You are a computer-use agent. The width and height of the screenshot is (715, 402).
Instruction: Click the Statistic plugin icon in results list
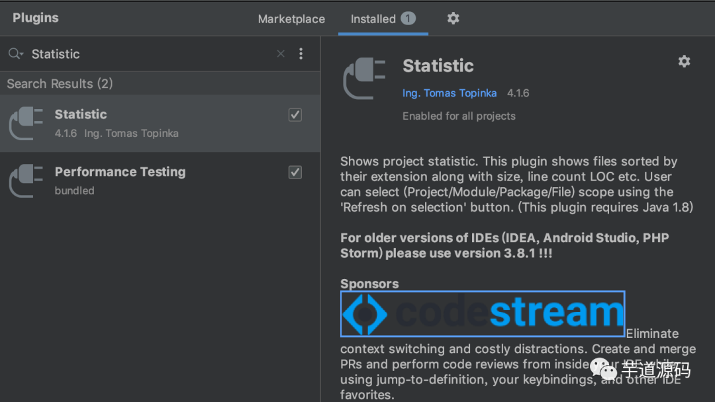(26, 124)
